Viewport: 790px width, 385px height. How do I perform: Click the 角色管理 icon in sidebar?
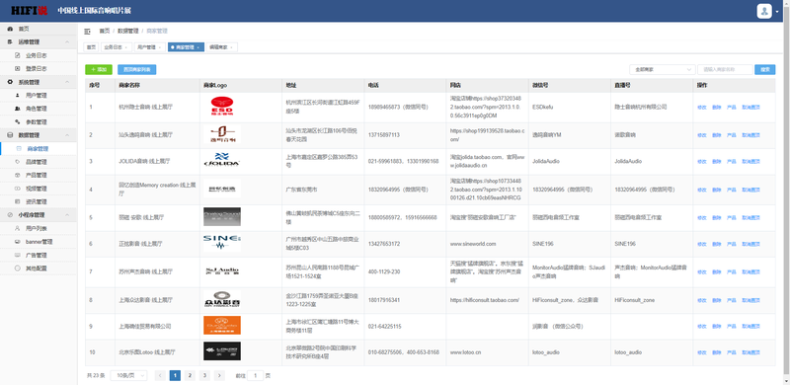coord(18,109)
